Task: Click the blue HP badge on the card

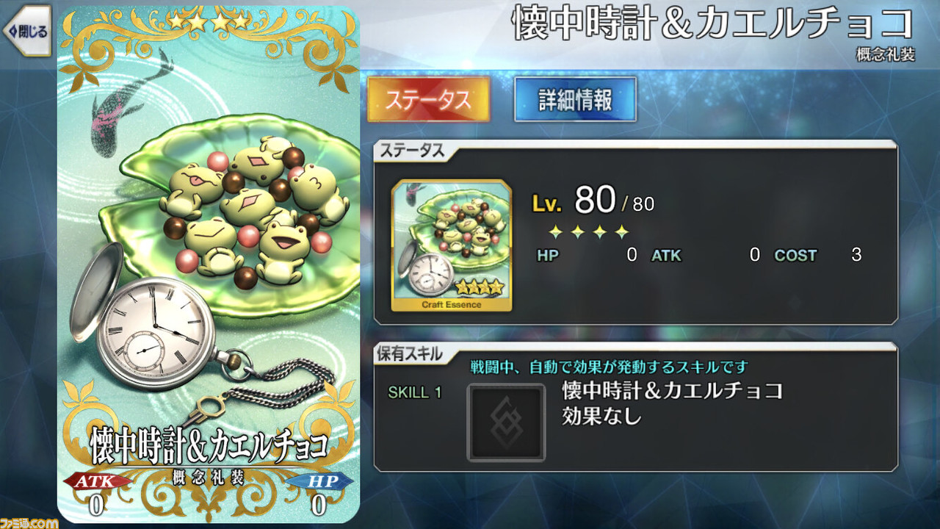Action: pos(319,482)
